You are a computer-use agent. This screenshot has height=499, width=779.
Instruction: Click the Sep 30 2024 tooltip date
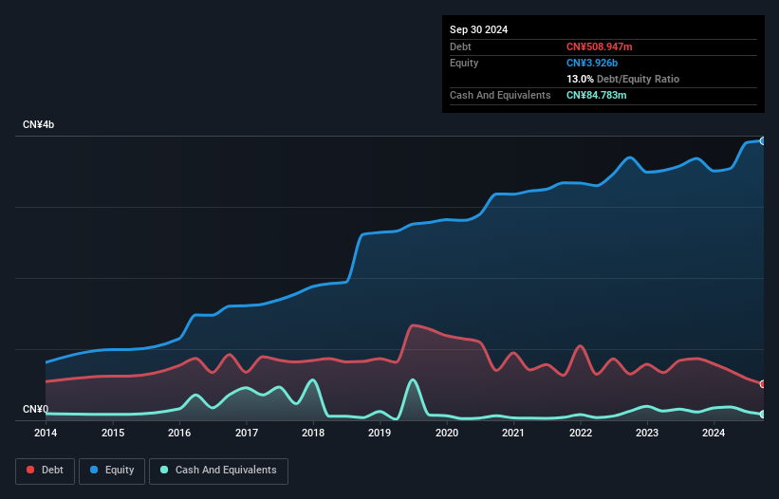tap(478, 29)
